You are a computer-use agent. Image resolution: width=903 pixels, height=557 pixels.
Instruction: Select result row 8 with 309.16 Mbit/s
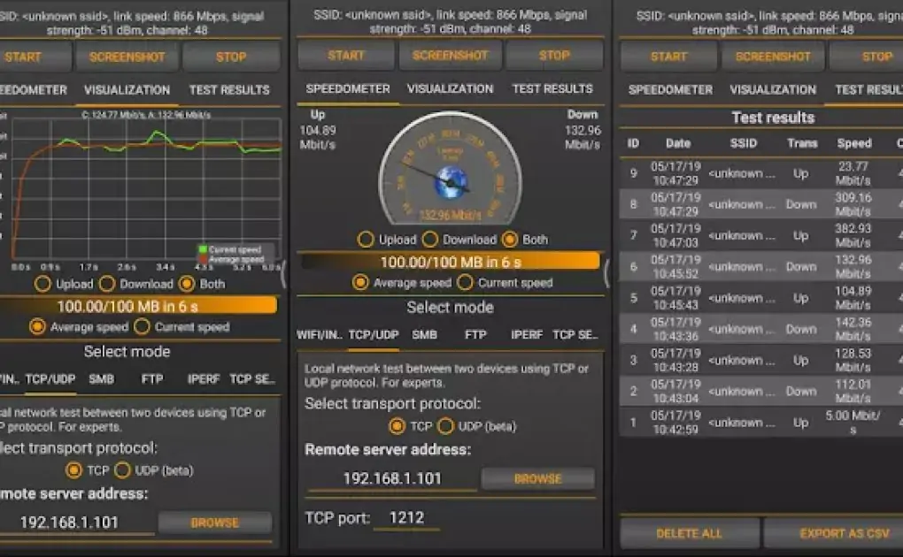coord(761,204)
